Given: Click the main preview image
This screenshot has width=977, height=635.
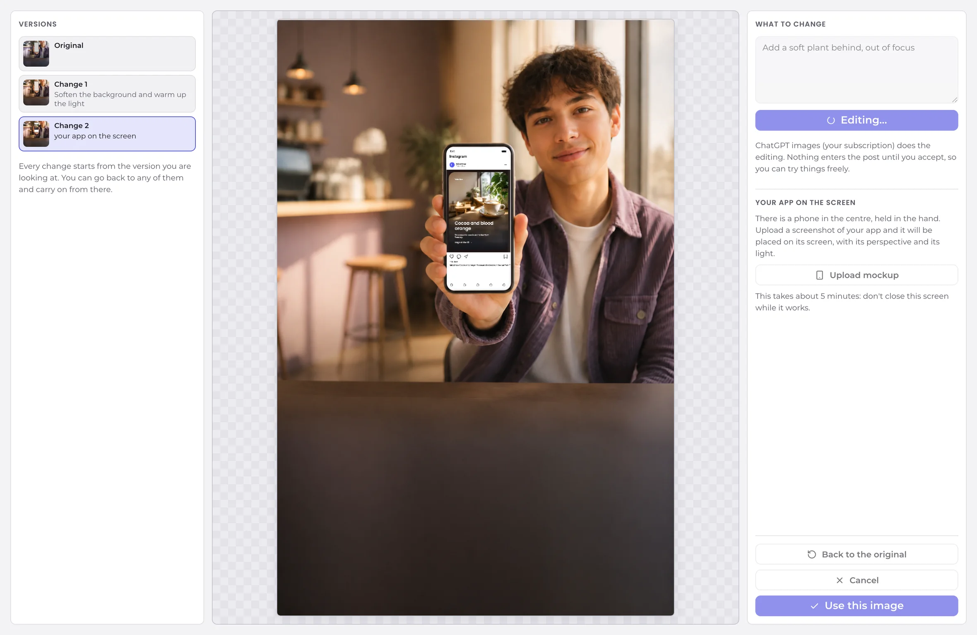Looking at the screenshot, I should 475,317.
